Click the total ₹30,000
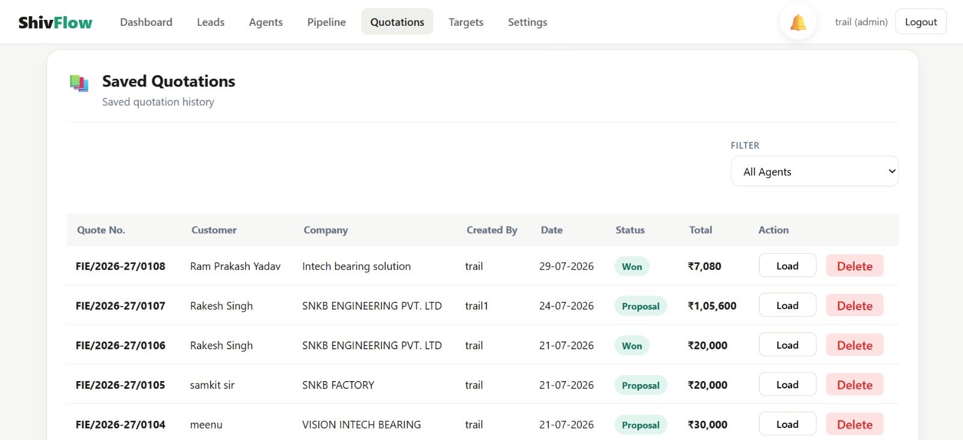This screenshot has height=440, width=963. tap(708, 425)
